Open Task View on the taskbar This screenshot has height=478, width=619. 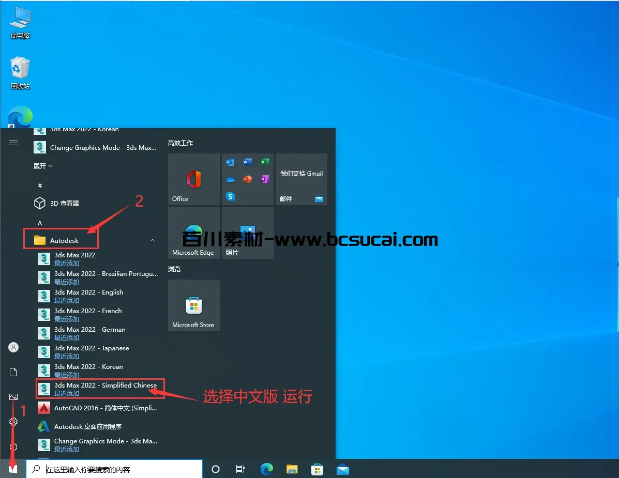point(240,469)
